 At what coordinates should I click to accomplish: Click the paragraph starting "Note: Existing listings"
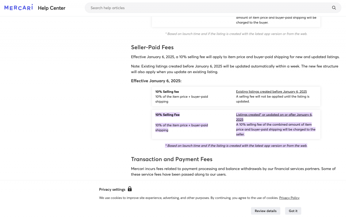(234, 69)
